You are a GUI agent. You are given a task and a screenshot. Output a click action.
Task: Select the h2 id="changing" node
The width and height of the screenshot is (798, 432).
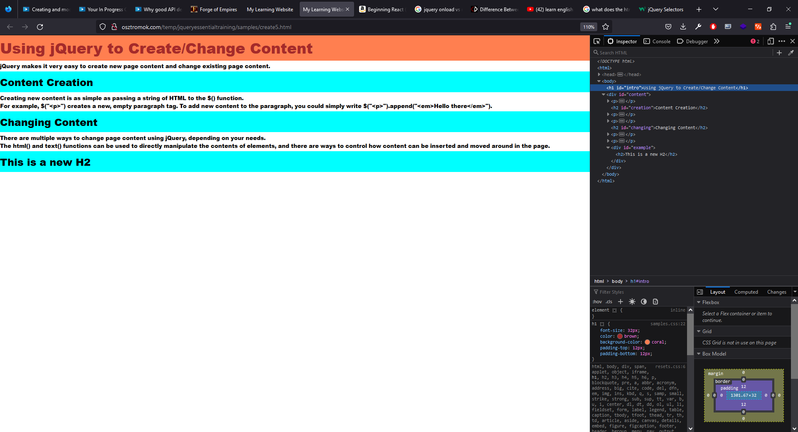[x=659, y=128]
